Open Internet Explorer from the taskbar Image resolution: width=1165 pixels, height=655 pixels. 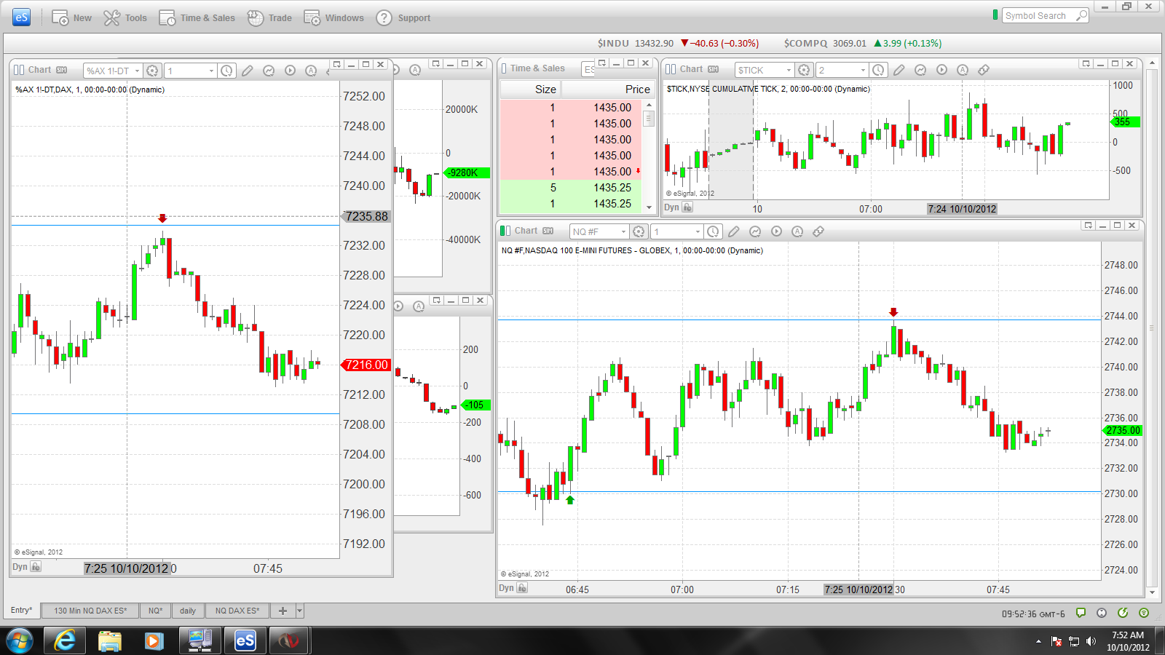pyautogui.click(x=65, y=640)
